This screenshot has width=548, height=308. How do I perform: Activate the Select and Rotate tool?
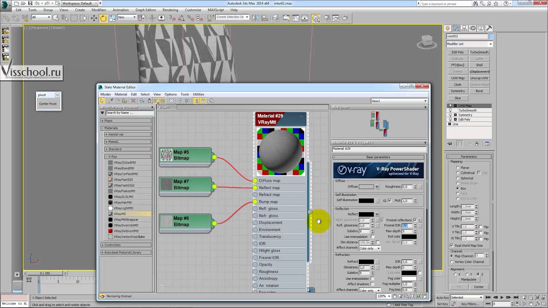point(103,18)
